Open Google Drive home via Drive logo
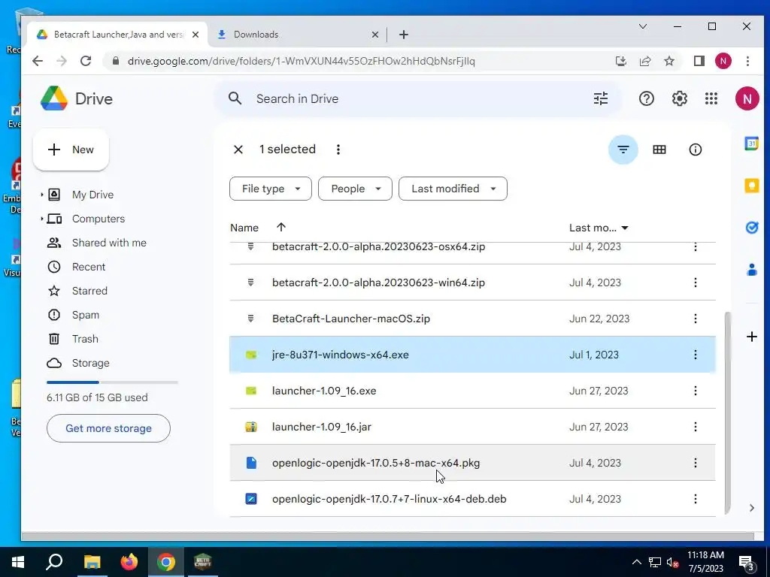 point(77,98)
